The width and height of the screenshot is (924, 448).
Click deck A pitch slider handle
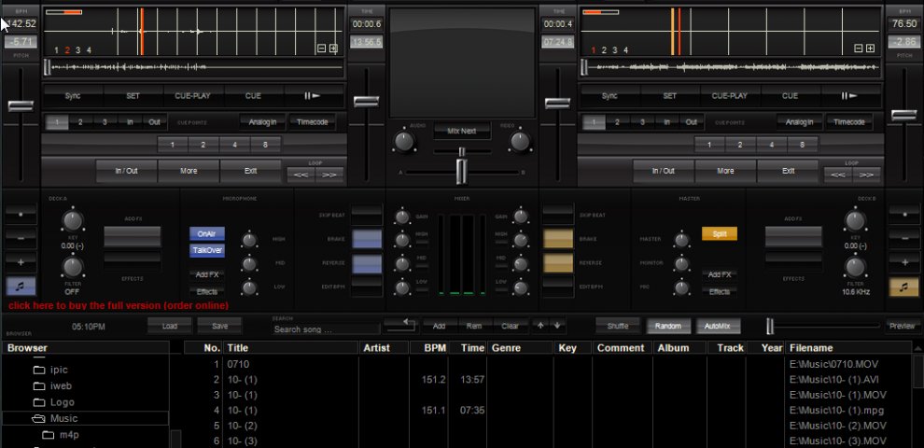21,106
